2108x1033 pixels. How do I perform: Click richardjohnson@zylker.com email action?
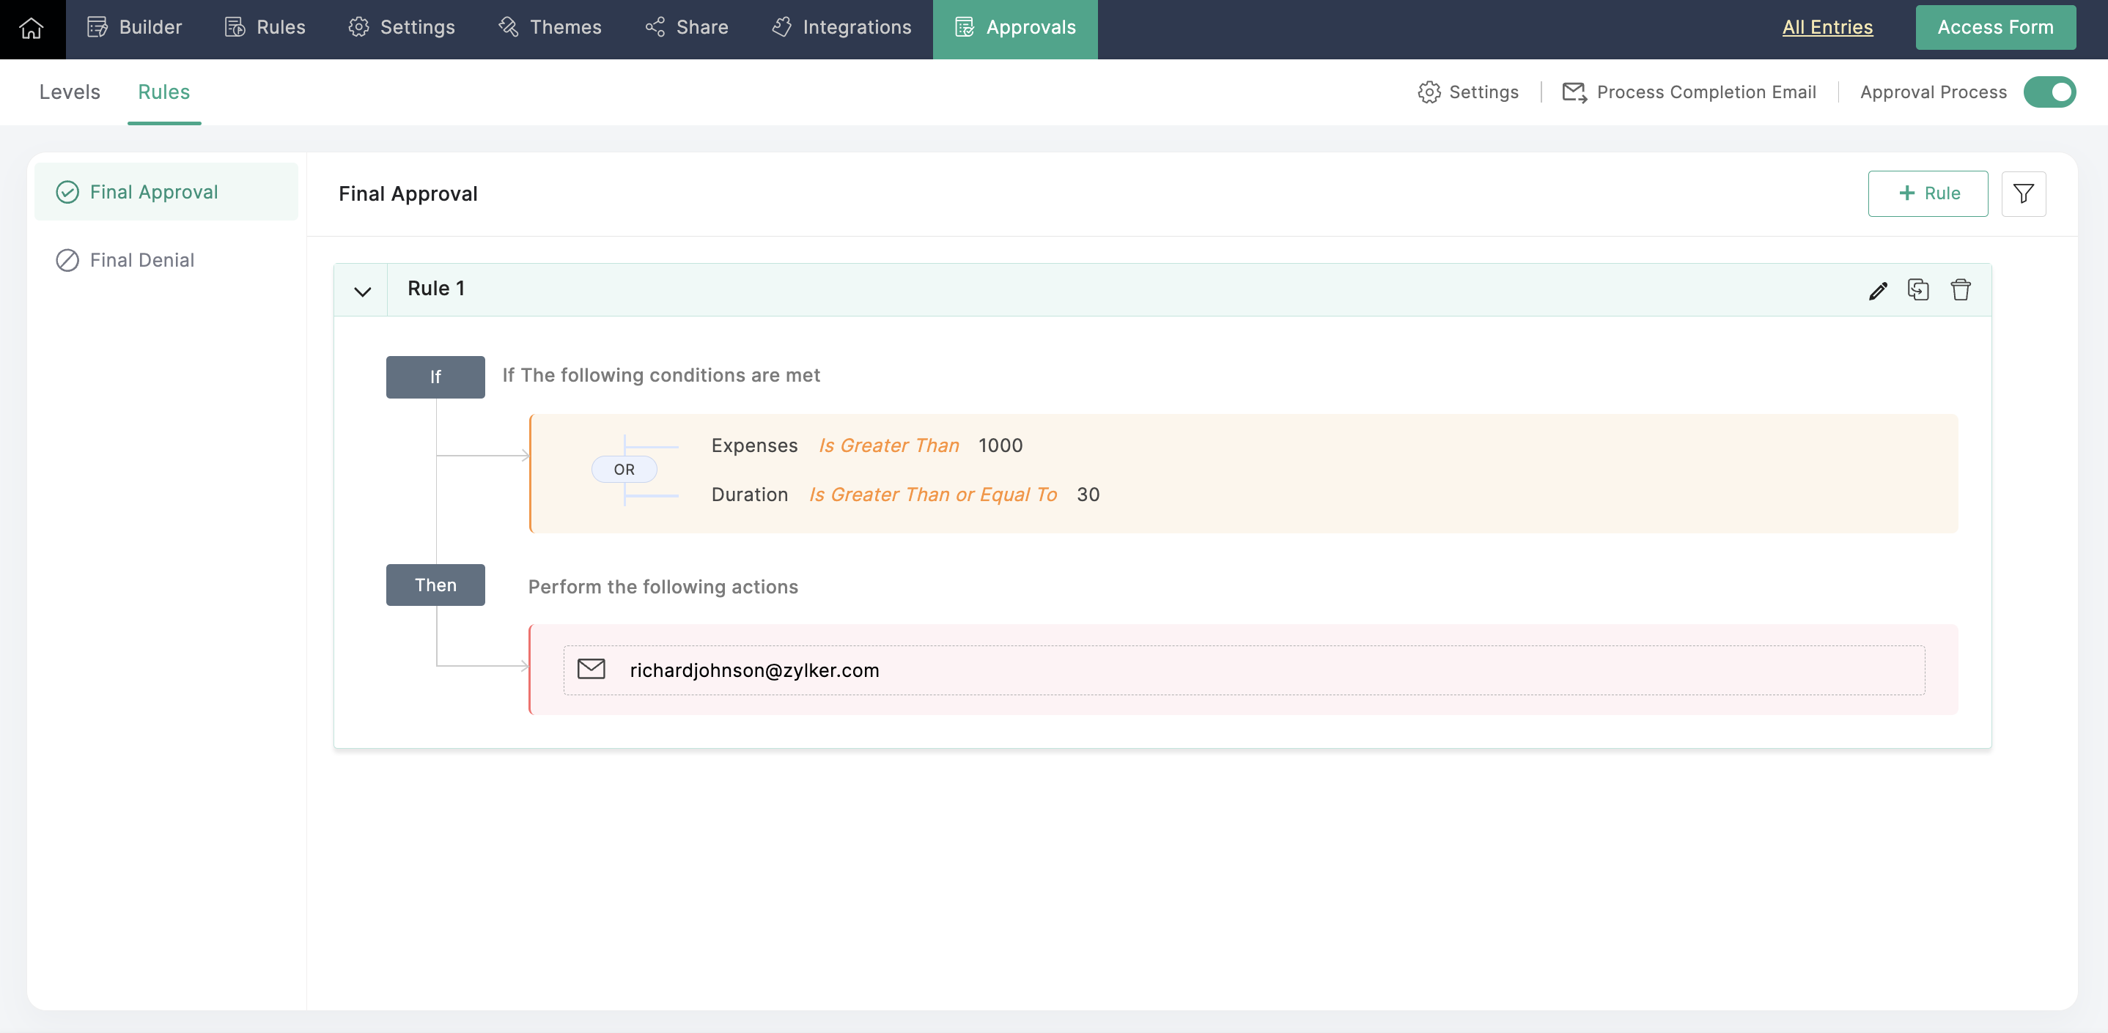pyautogui.click(x=753, y=670)
